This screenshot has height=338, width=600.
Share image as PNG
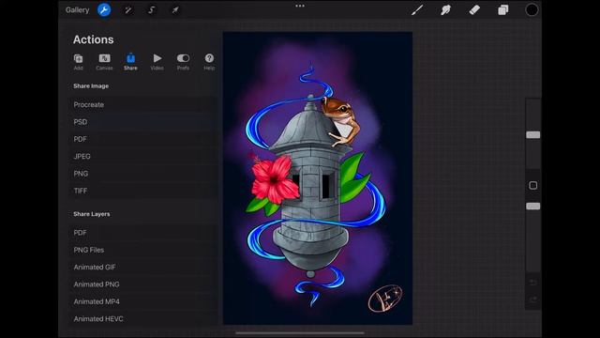pos(143,174)
